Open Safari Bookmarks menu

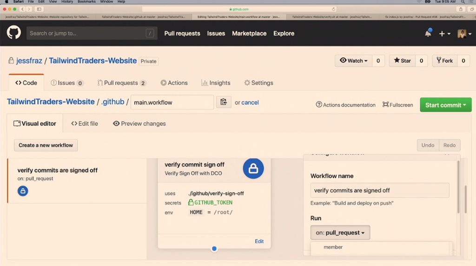tap(86, 2)
